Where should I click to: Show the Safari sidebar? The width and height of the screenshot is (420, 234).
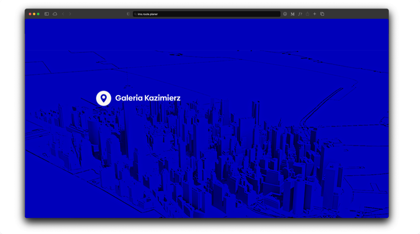47,14
